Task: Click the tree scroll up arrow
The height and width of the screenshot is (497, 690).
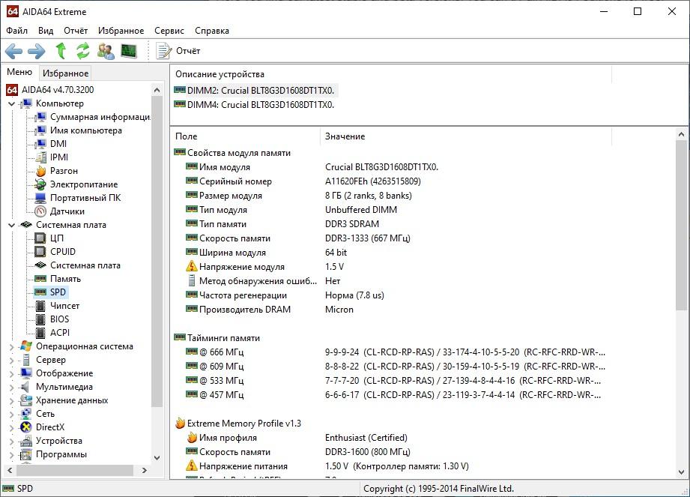Action: click(x=157, y=90)
